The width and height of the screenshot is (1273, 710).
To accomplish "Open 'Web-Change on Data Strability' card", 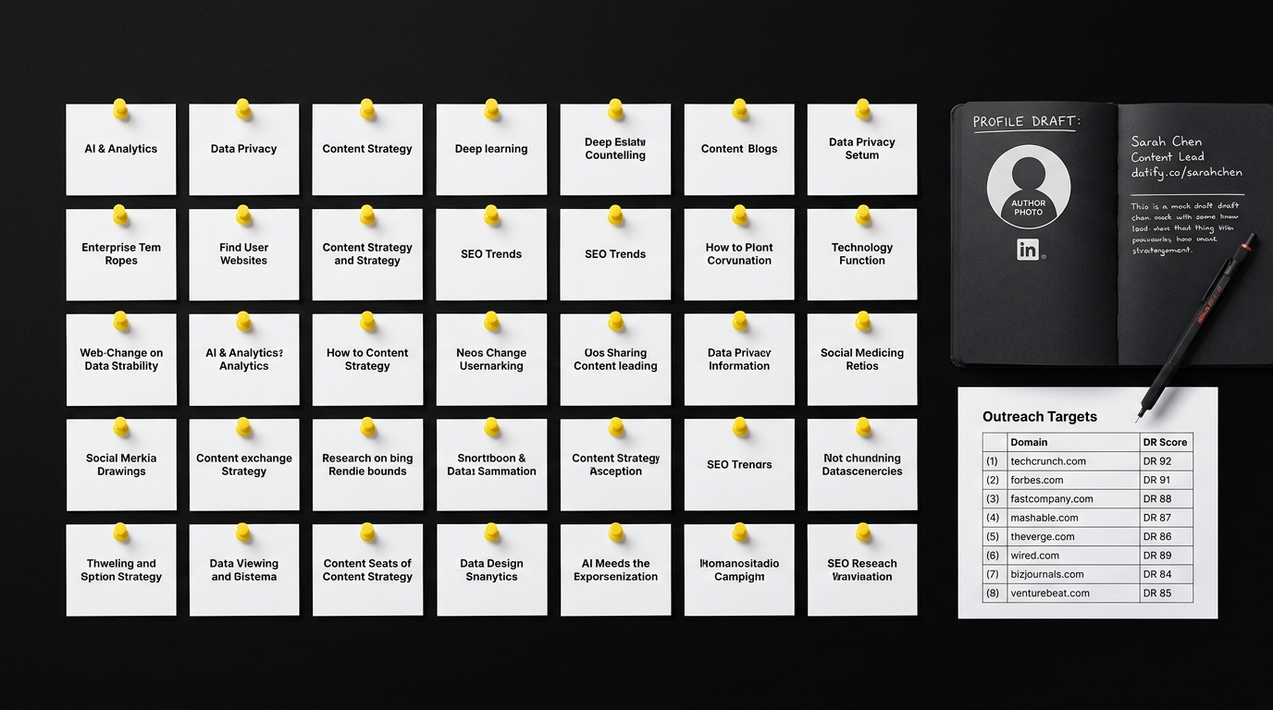I will [121, 360].
